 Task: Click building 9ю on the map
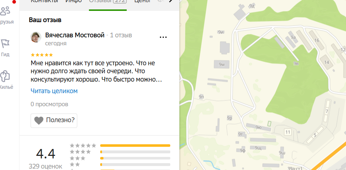click(x=259, y=127)
